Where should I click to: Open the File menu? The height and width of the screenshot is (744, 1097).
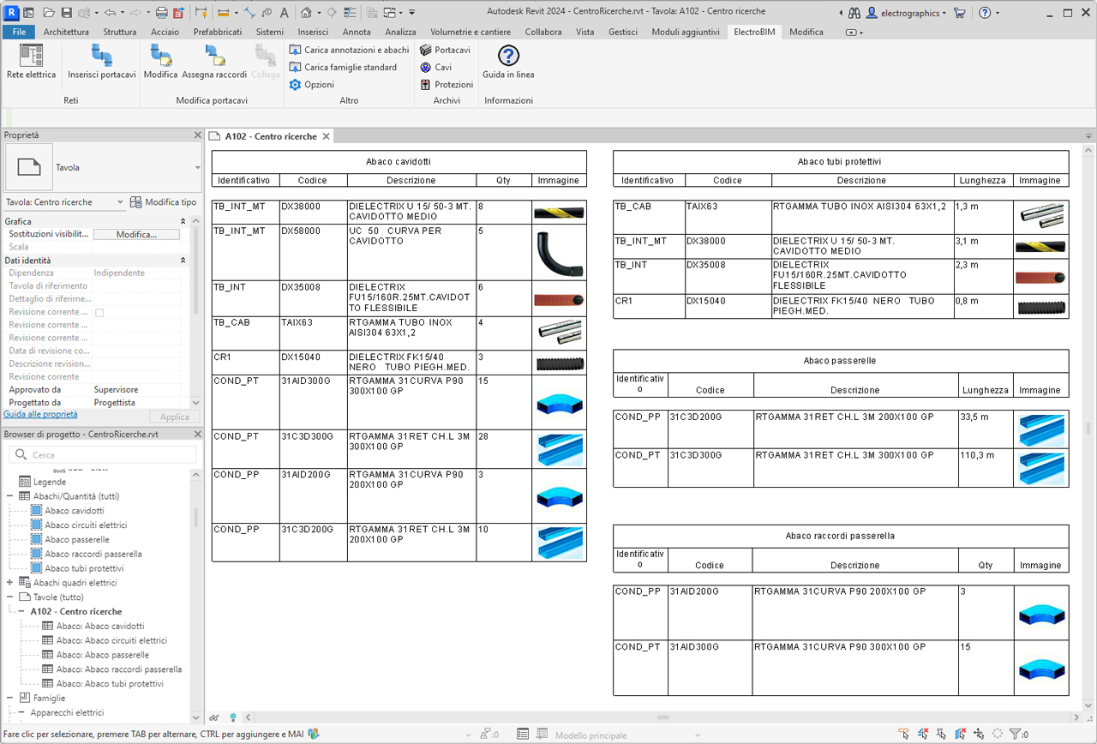(18, 32)
